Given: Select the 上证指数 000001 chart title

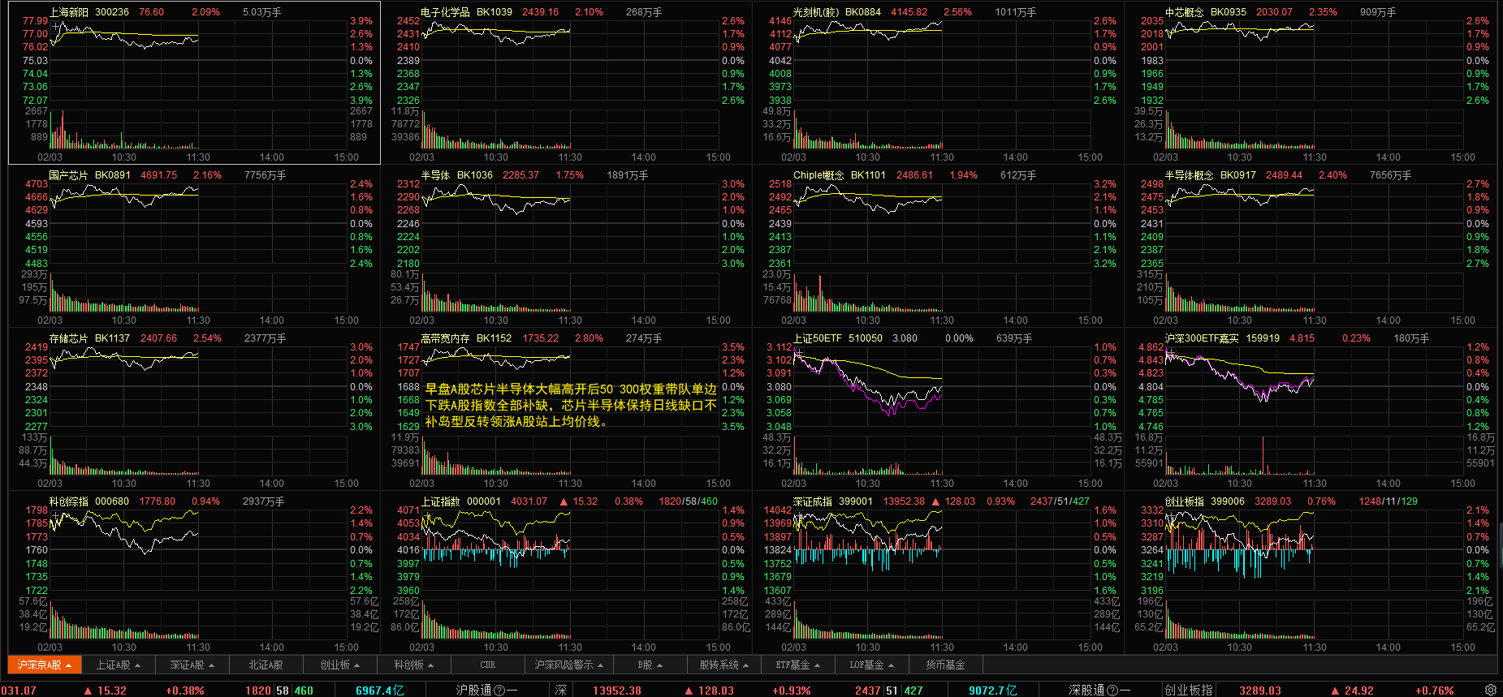Looking at the screenshot, I should pyautogui.click(x=461, y=501).
